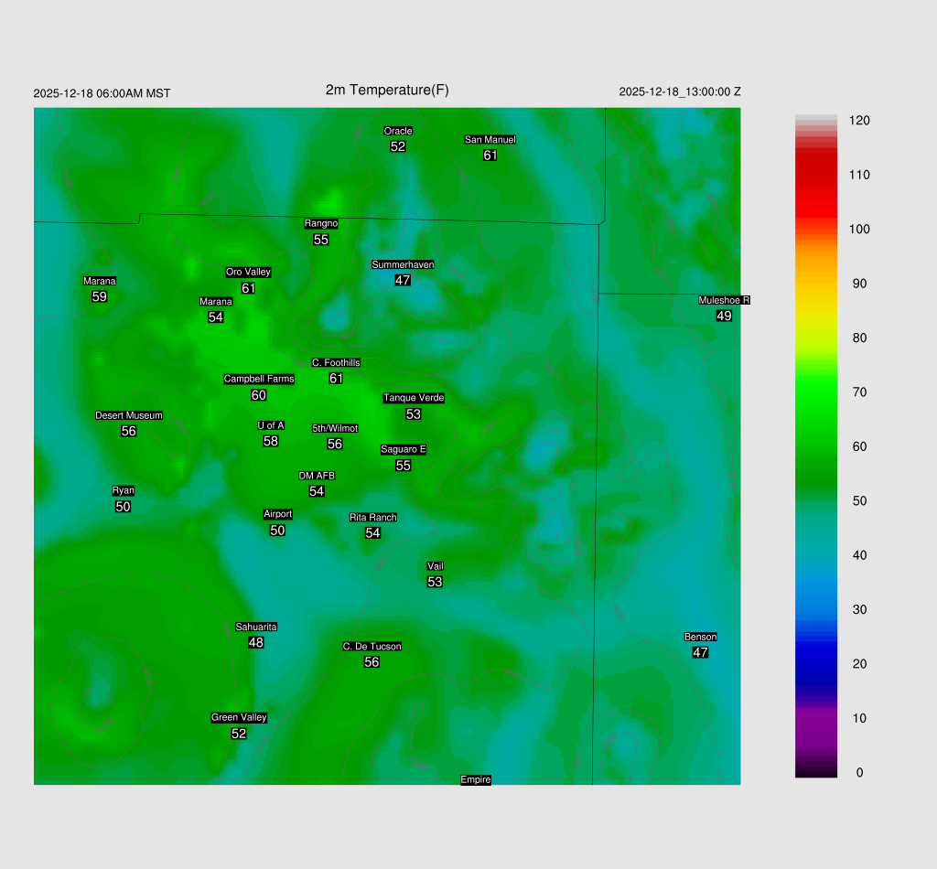
Task: Select the DM AFB station label
Action: pos(317,476)
